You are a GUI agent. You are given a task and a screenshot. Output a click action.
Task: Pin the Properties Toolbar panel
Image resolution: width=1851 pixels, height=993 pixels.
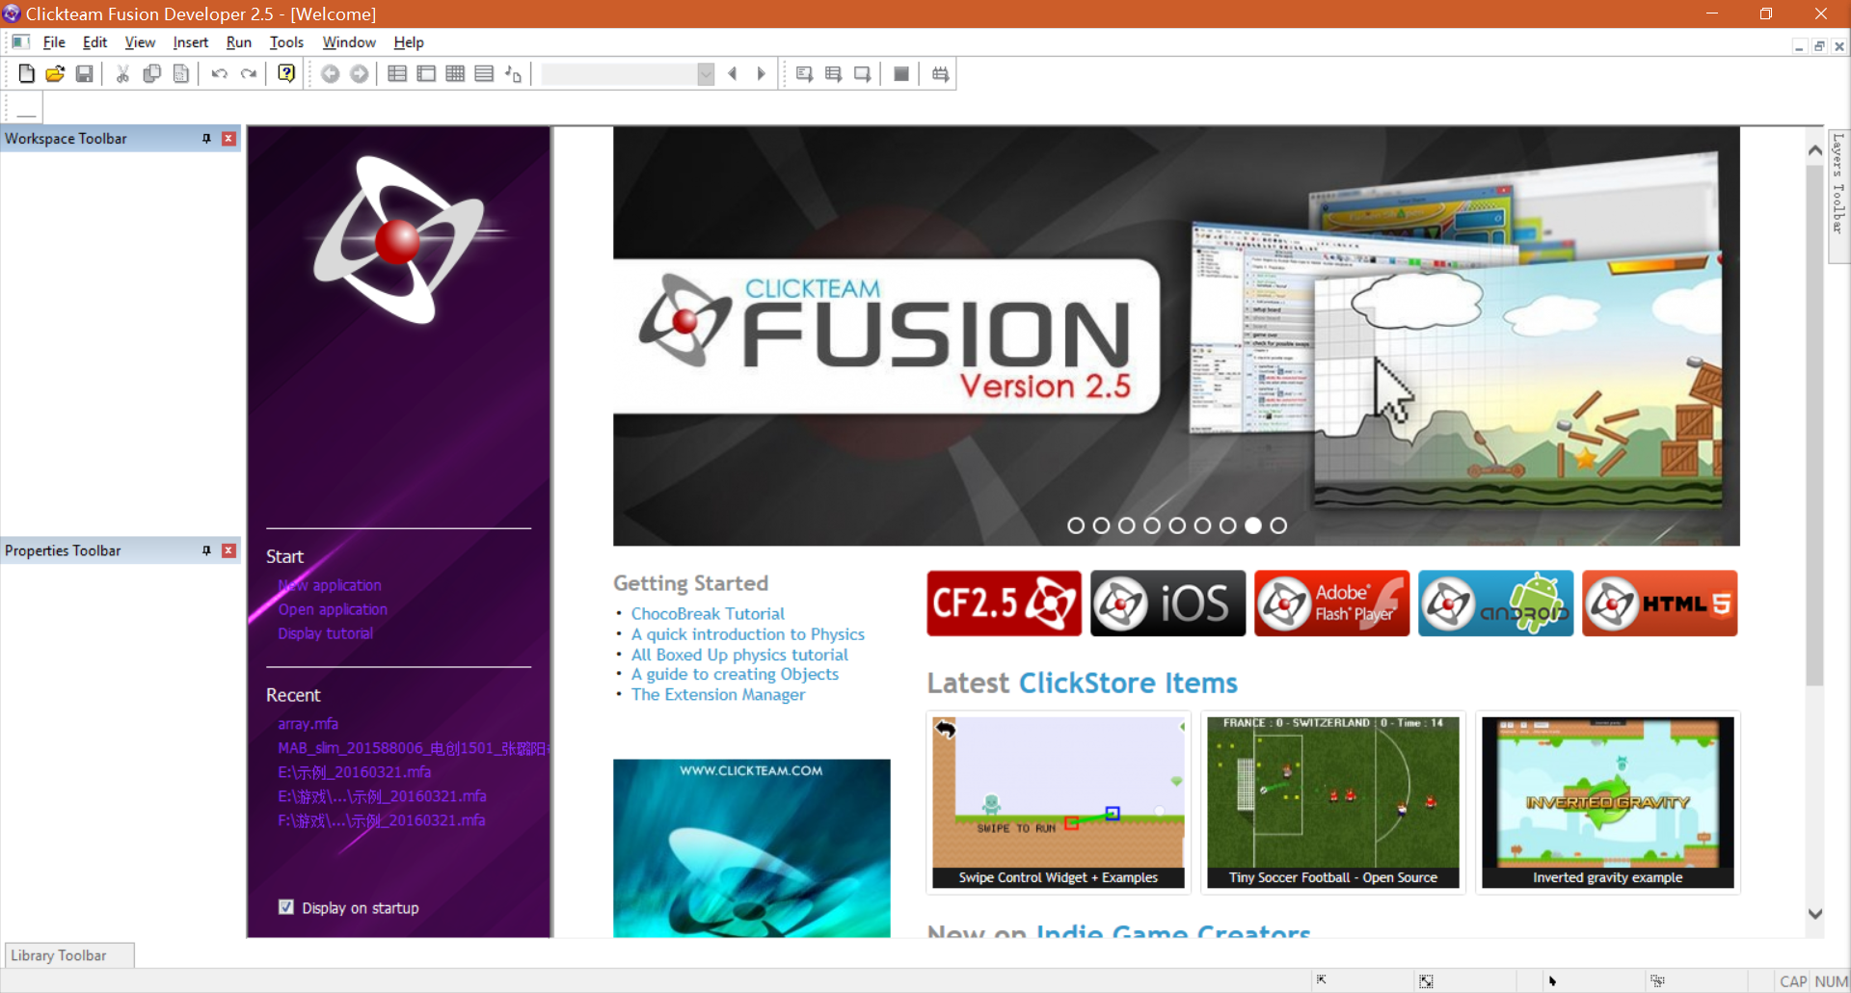click(x=206, y=550)
